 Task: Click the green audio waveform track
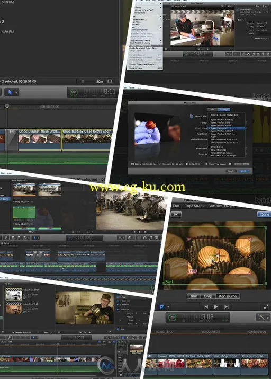(56, 159)
